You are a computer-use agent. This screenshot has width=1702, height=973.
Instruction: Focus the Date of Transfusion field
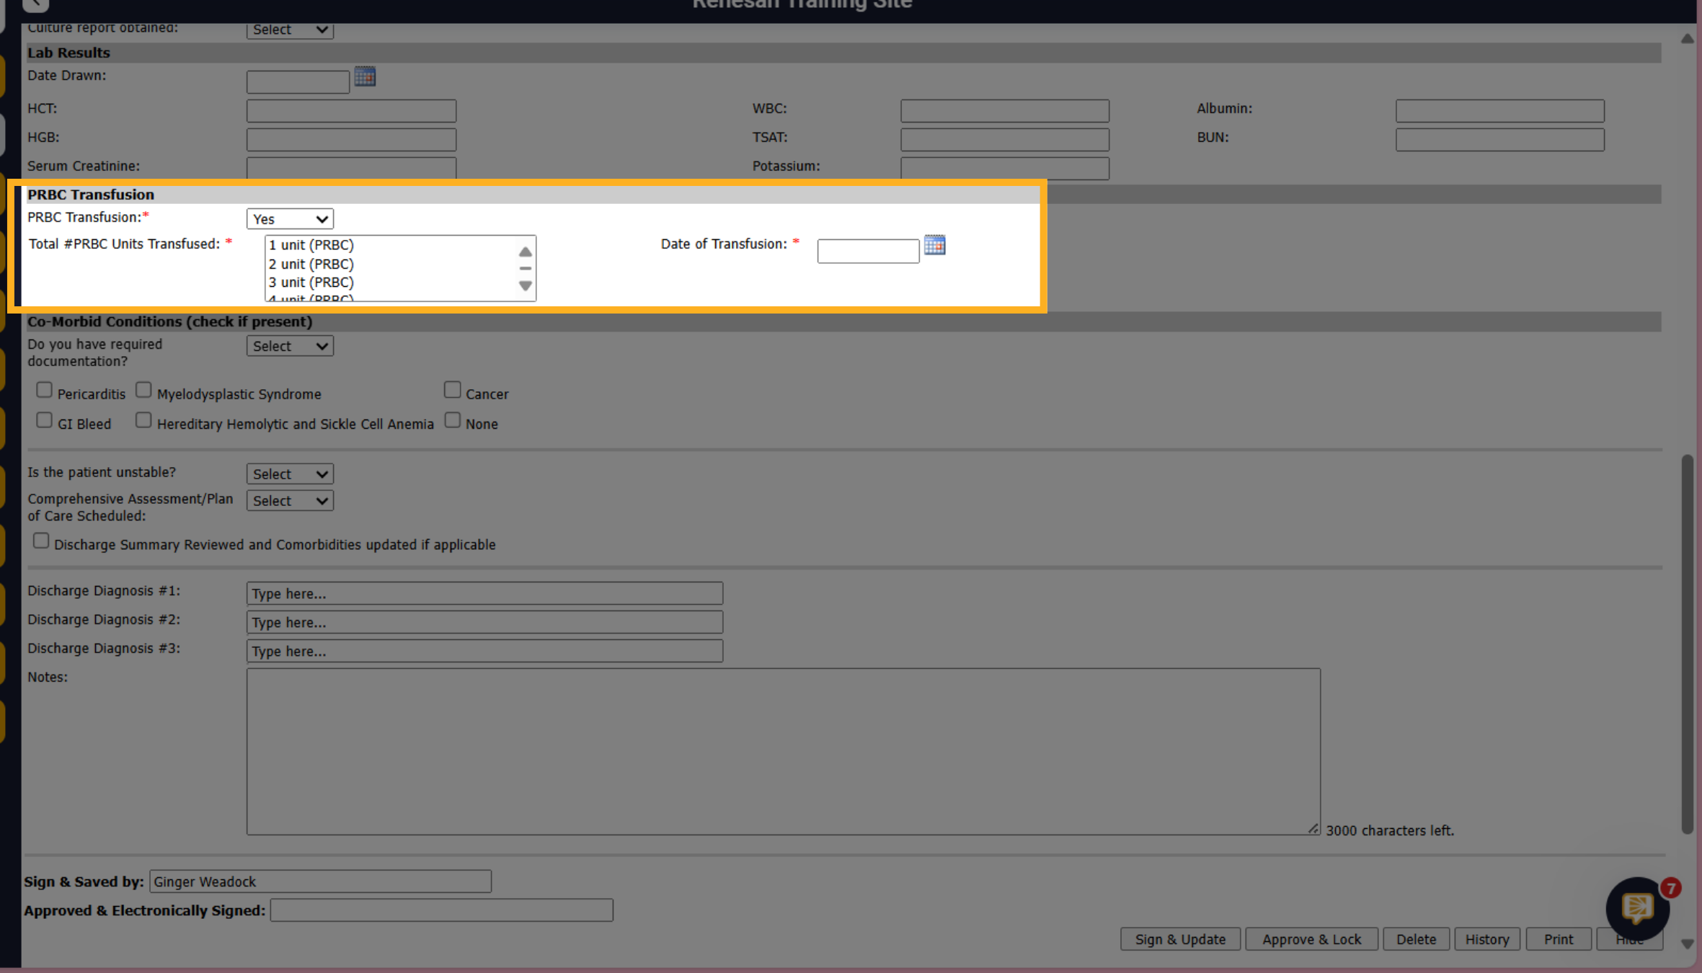point(868,251)
